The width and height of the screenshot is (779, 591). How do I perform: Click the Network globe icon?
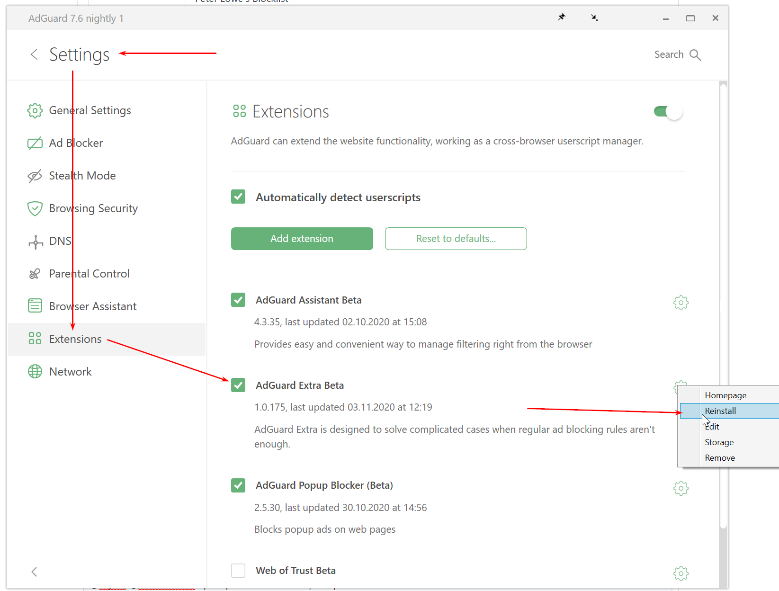[35, 372]
